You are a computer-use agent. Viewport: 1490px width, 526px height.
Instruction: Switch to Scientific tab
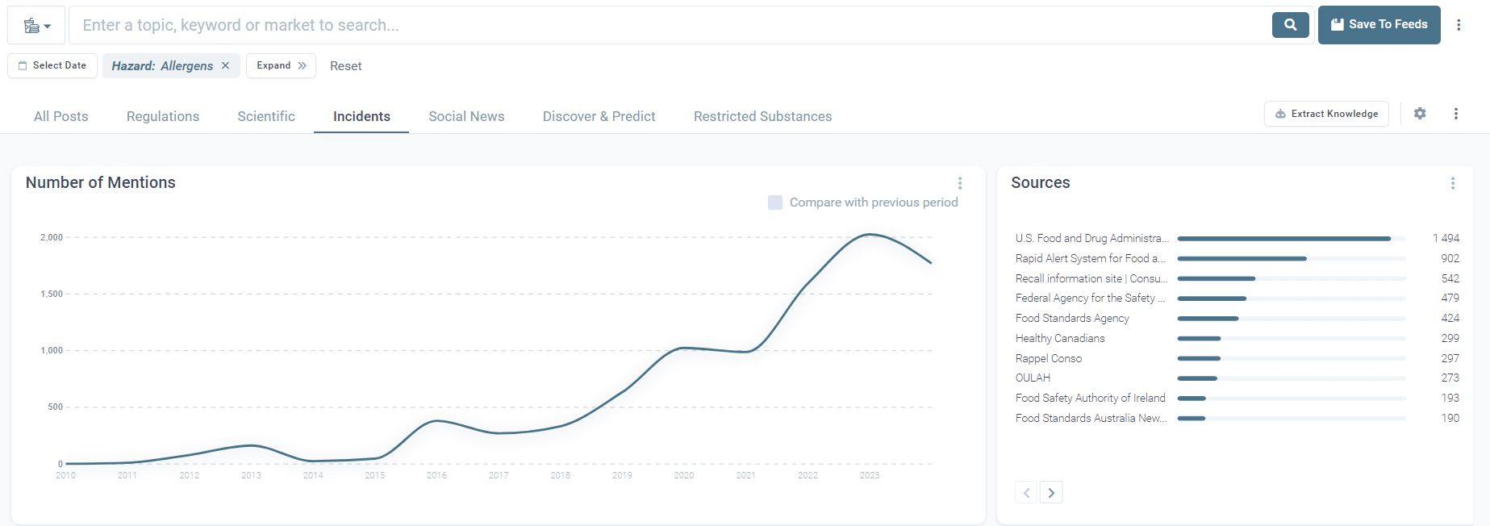coord(266,116)
